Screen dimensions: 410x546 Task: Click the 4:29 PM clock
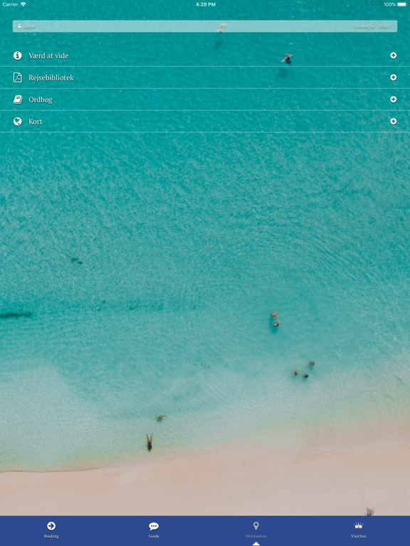pos(205,4)
